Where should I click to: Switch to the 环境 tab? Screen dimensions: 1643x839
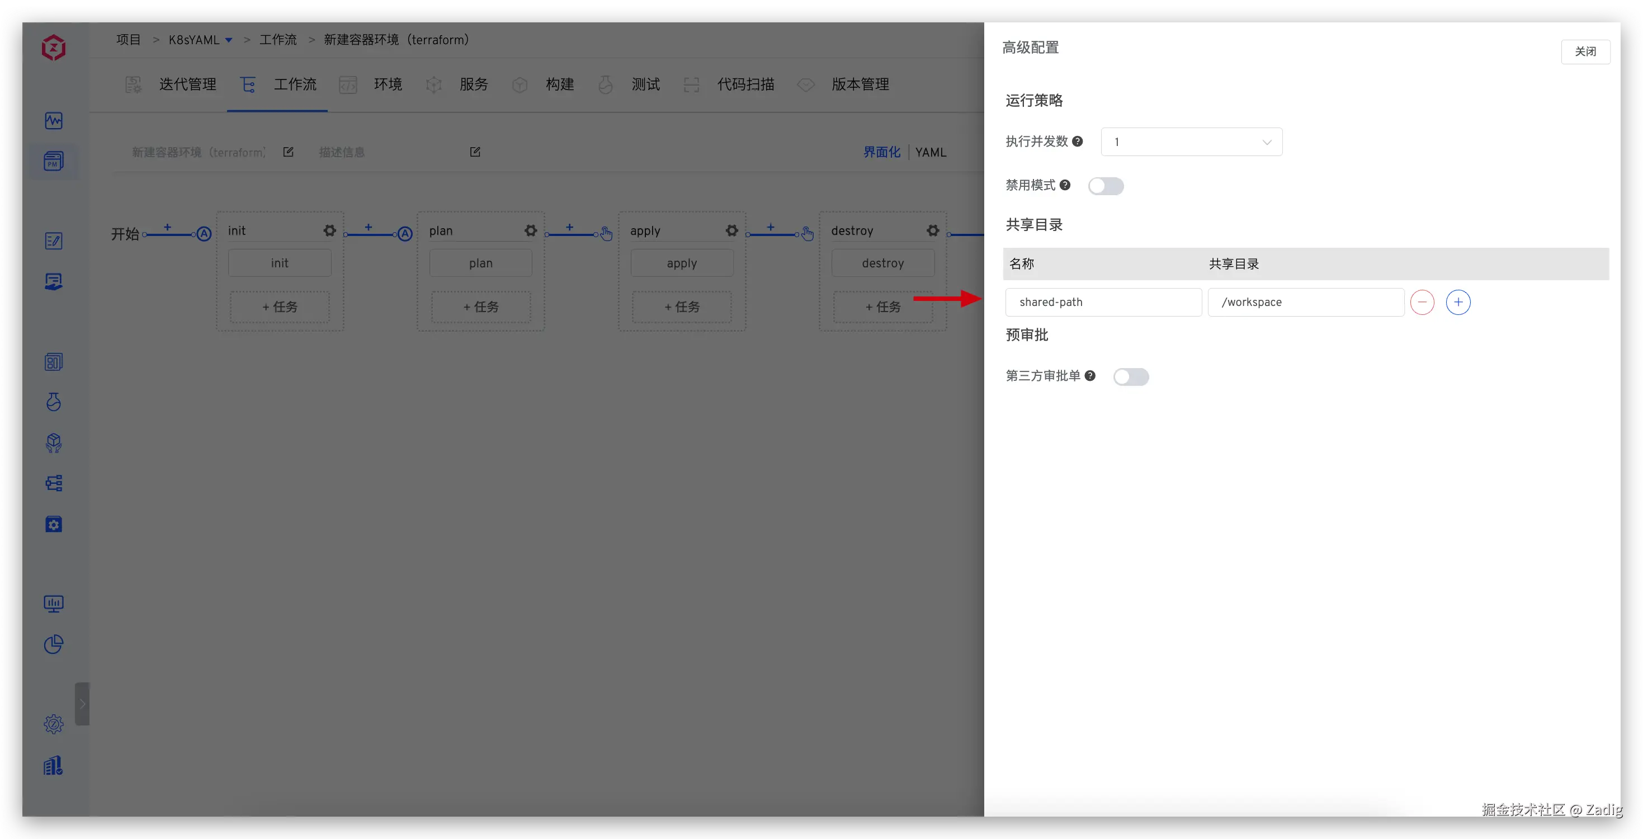[387, 84]
